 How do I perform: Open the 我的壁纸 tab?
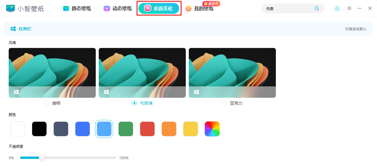[x=199, y=8]
